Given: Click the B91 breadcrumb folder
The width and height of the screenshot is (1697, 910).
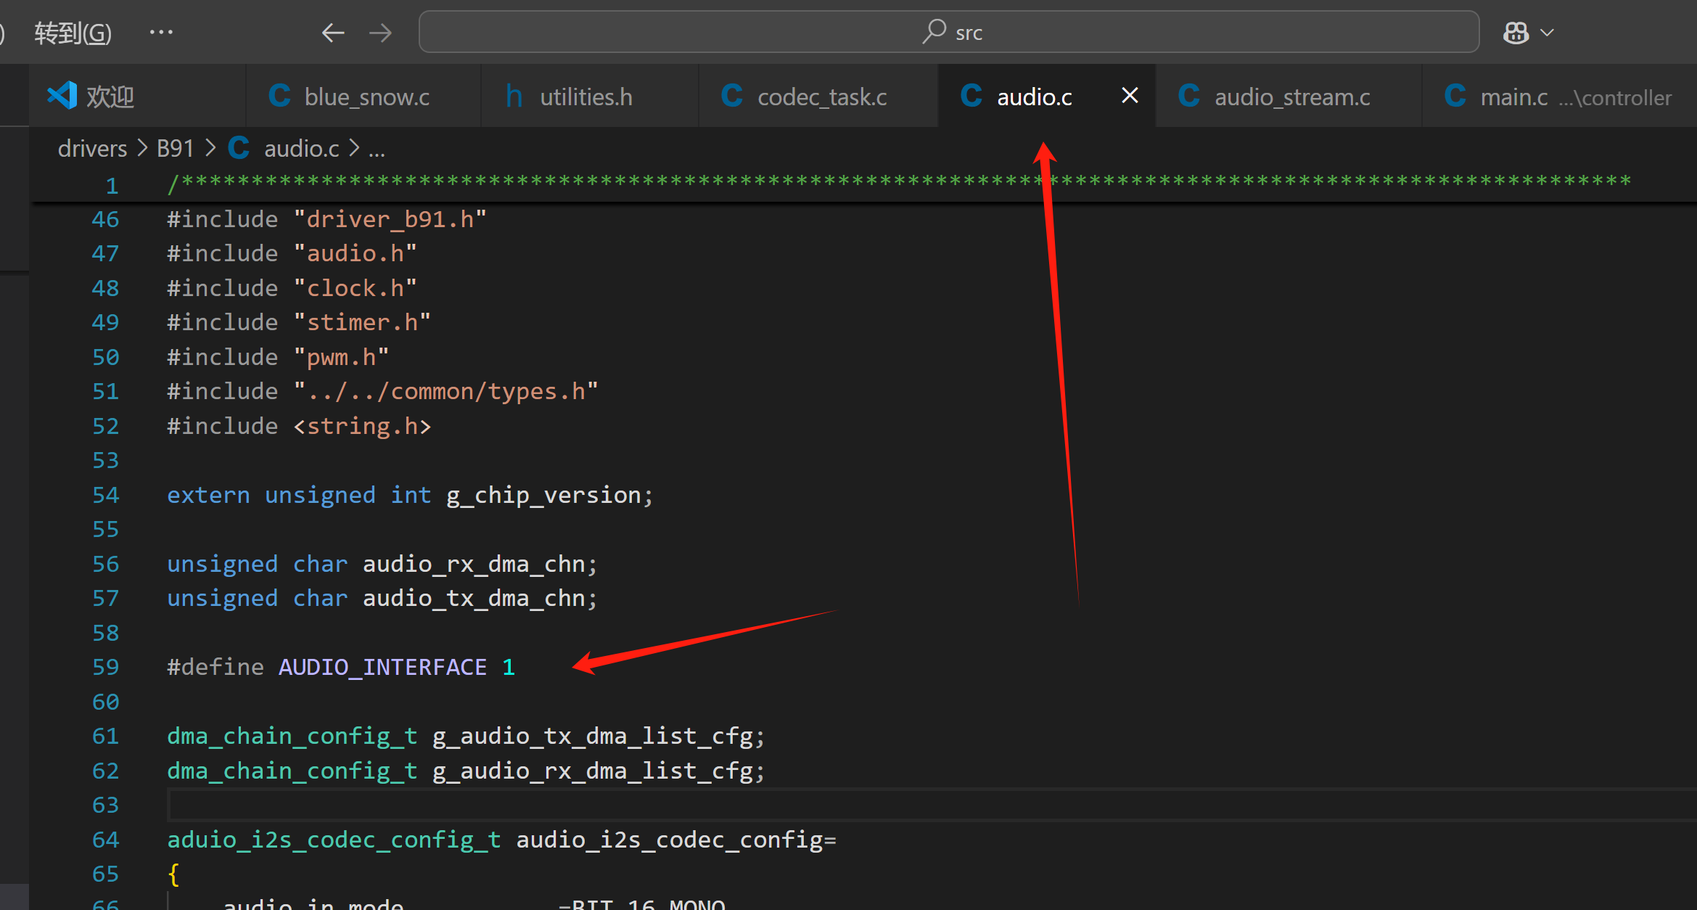Looking at the screenshot, I should [x=175, y=149].
